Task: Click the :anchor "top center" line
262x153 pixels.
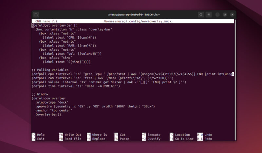Action: [54, 110]
